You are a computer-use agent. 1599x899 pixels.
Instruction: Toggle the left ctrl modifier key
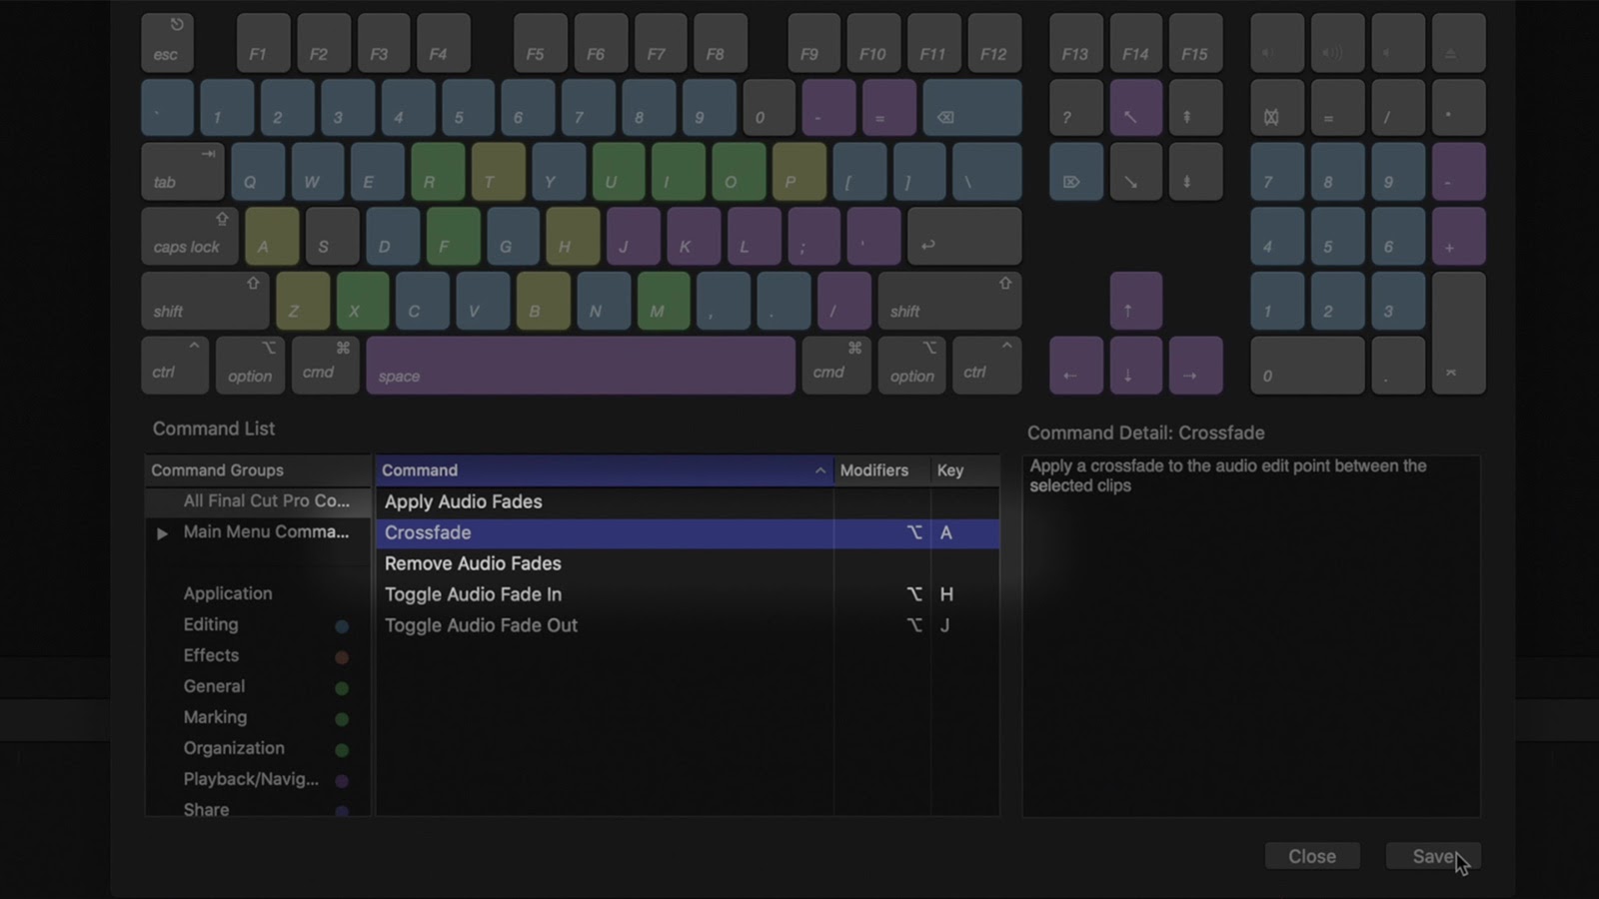pos(175,366)
